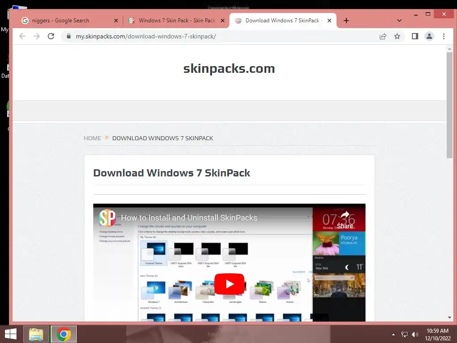The image size is (457, 343).
Task: Show hidden system tray icons
Action: point(393,335)
